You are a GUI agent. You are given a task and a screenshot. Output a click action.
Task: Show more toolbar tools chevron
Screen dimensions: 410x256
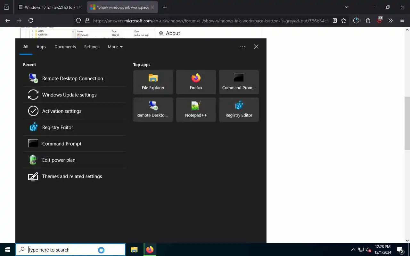point(390,20)
